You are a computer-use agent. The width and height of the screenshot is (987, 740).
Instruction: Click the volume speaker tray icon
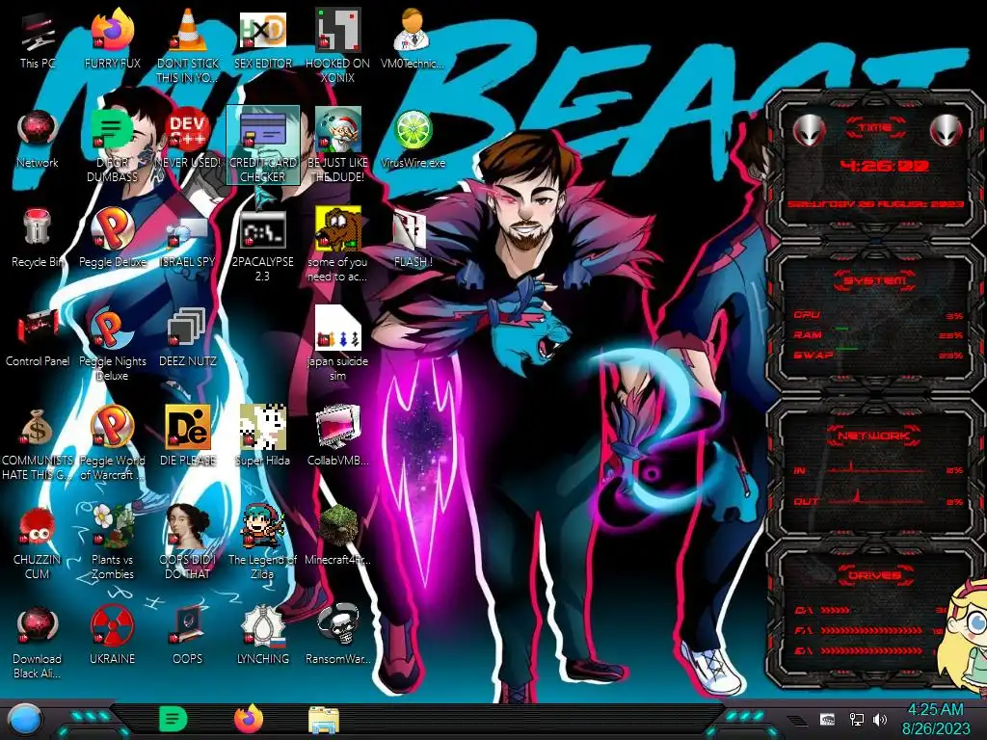click(880, 720)
